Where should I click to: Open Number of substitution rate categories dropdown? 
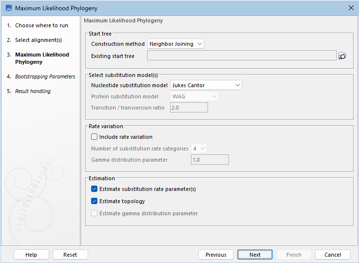199,149
